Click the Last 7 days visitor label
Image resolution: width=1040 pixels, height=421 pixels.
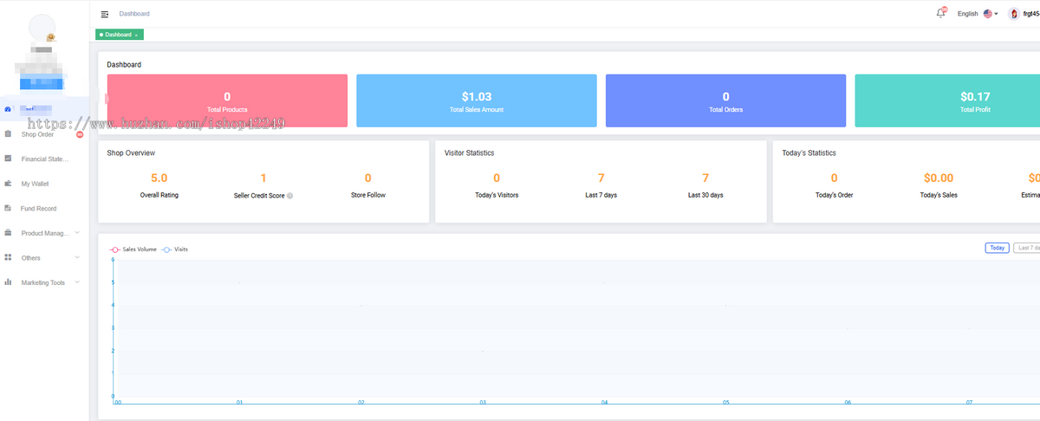coord(601,196)
